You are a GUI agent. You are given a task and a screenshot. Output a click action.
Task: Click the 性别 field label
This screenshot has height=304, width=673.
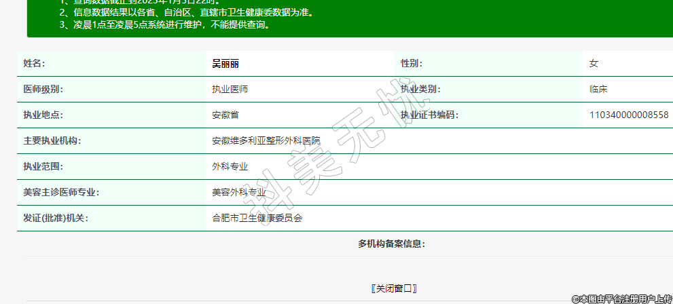point(411,64)
